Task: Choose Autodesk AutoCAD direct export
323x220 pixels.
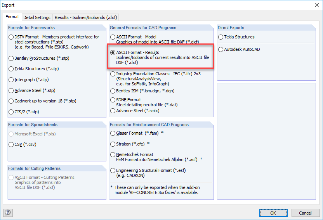Action: pos(221,50)
